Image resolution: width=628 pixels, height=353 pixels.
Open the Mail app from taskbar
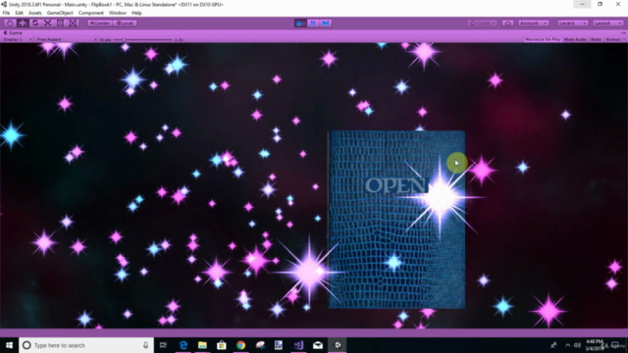tap(318, 345)
